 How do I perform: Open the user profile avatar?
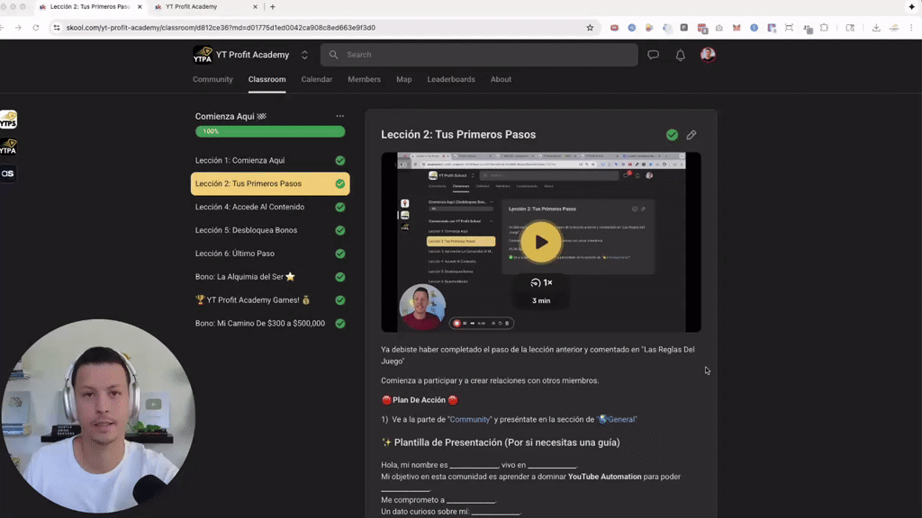pos(708,55)
